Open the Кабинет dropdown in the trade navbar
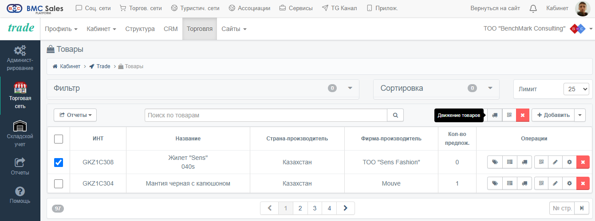This screenshot has width=595, height=221. (x=101, y=29)
